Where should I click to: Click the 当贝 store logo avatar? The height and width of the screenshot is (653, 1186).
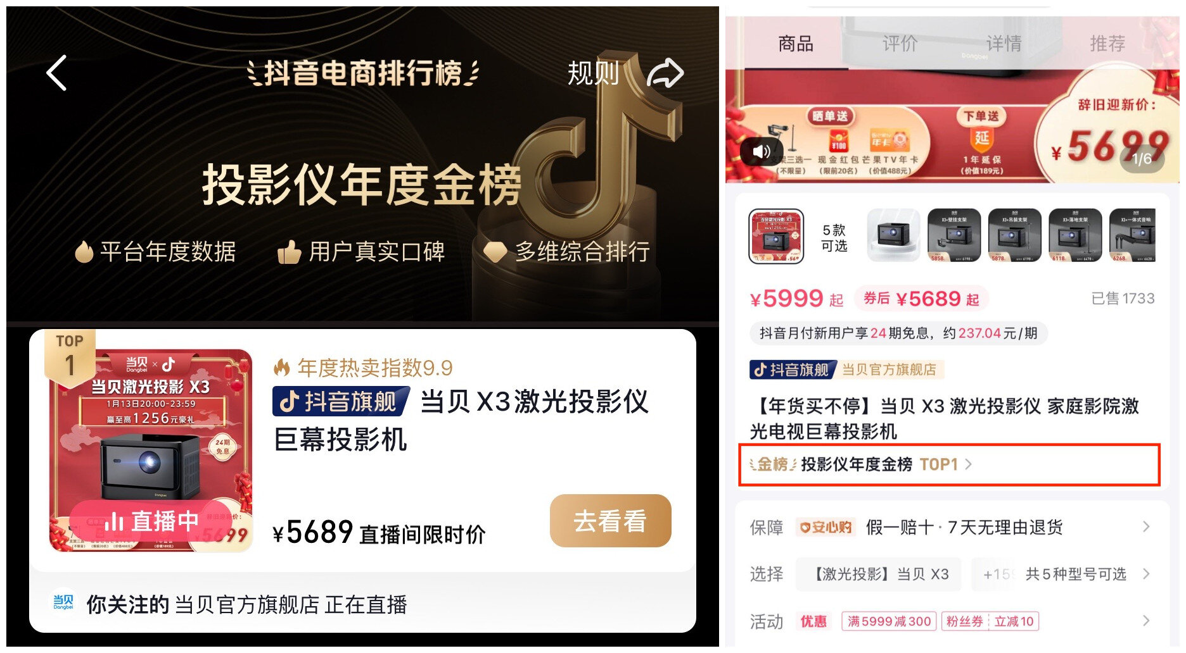[x=63, y=603]
